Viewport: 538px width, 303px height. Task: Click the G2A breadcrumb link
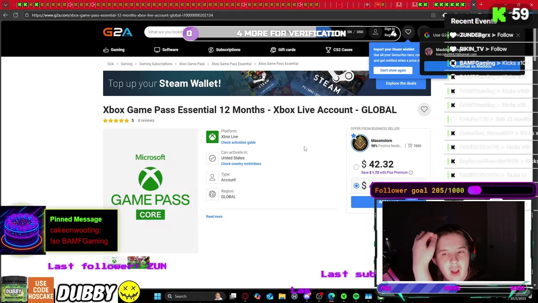point(111,64)
